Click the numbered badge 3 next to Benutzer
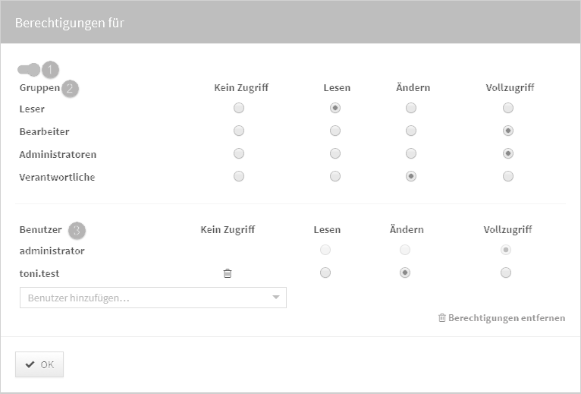Screen dimensions: 581x394 (77, 229)
